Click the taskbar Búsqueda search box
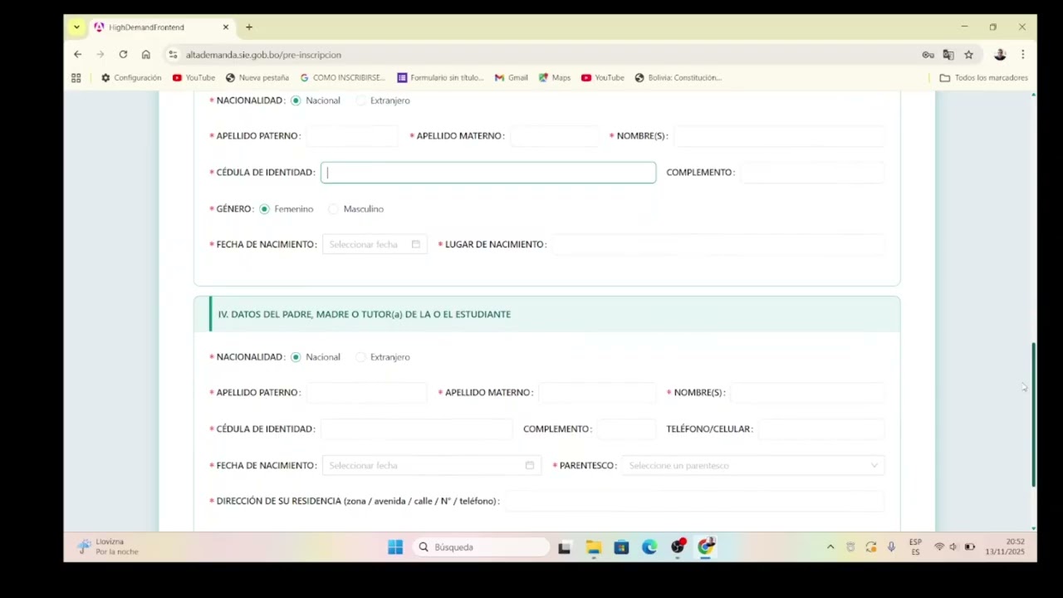 tap(482, 547)
